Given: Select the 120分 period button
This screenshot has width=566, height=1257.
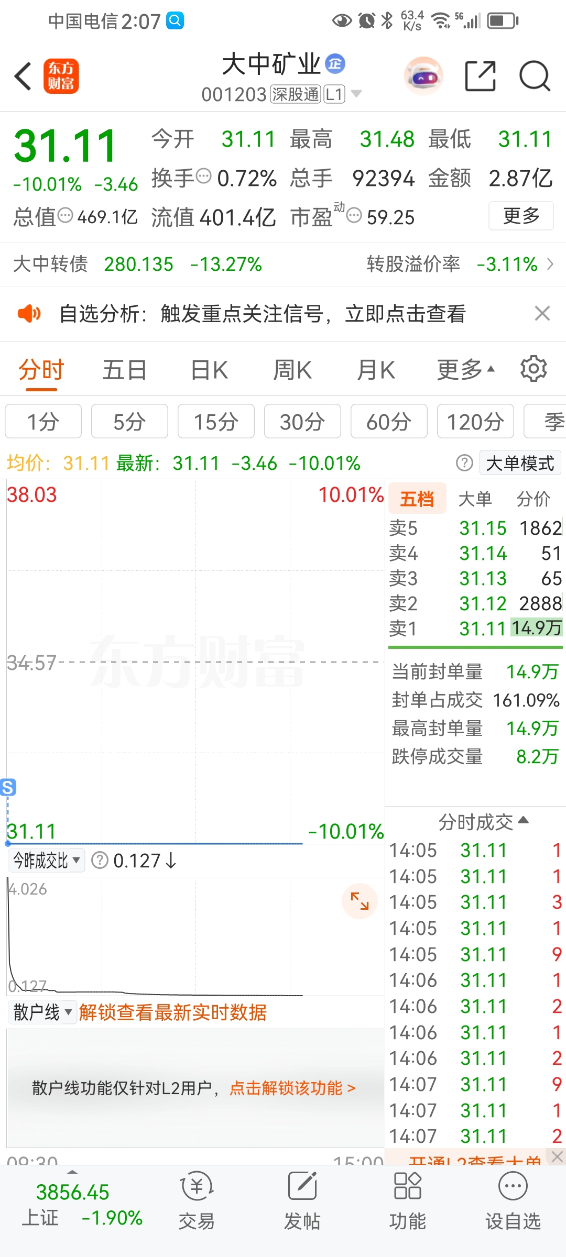Looking at the screenshot, I should [x=475, y=421].
